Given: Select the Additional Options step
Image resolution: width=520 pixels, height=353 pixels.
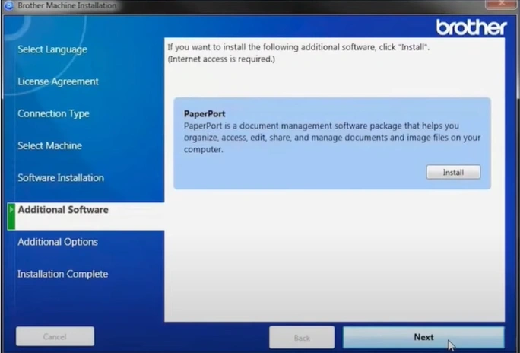Looking at the screenshot, I should (x=58, y=242).
